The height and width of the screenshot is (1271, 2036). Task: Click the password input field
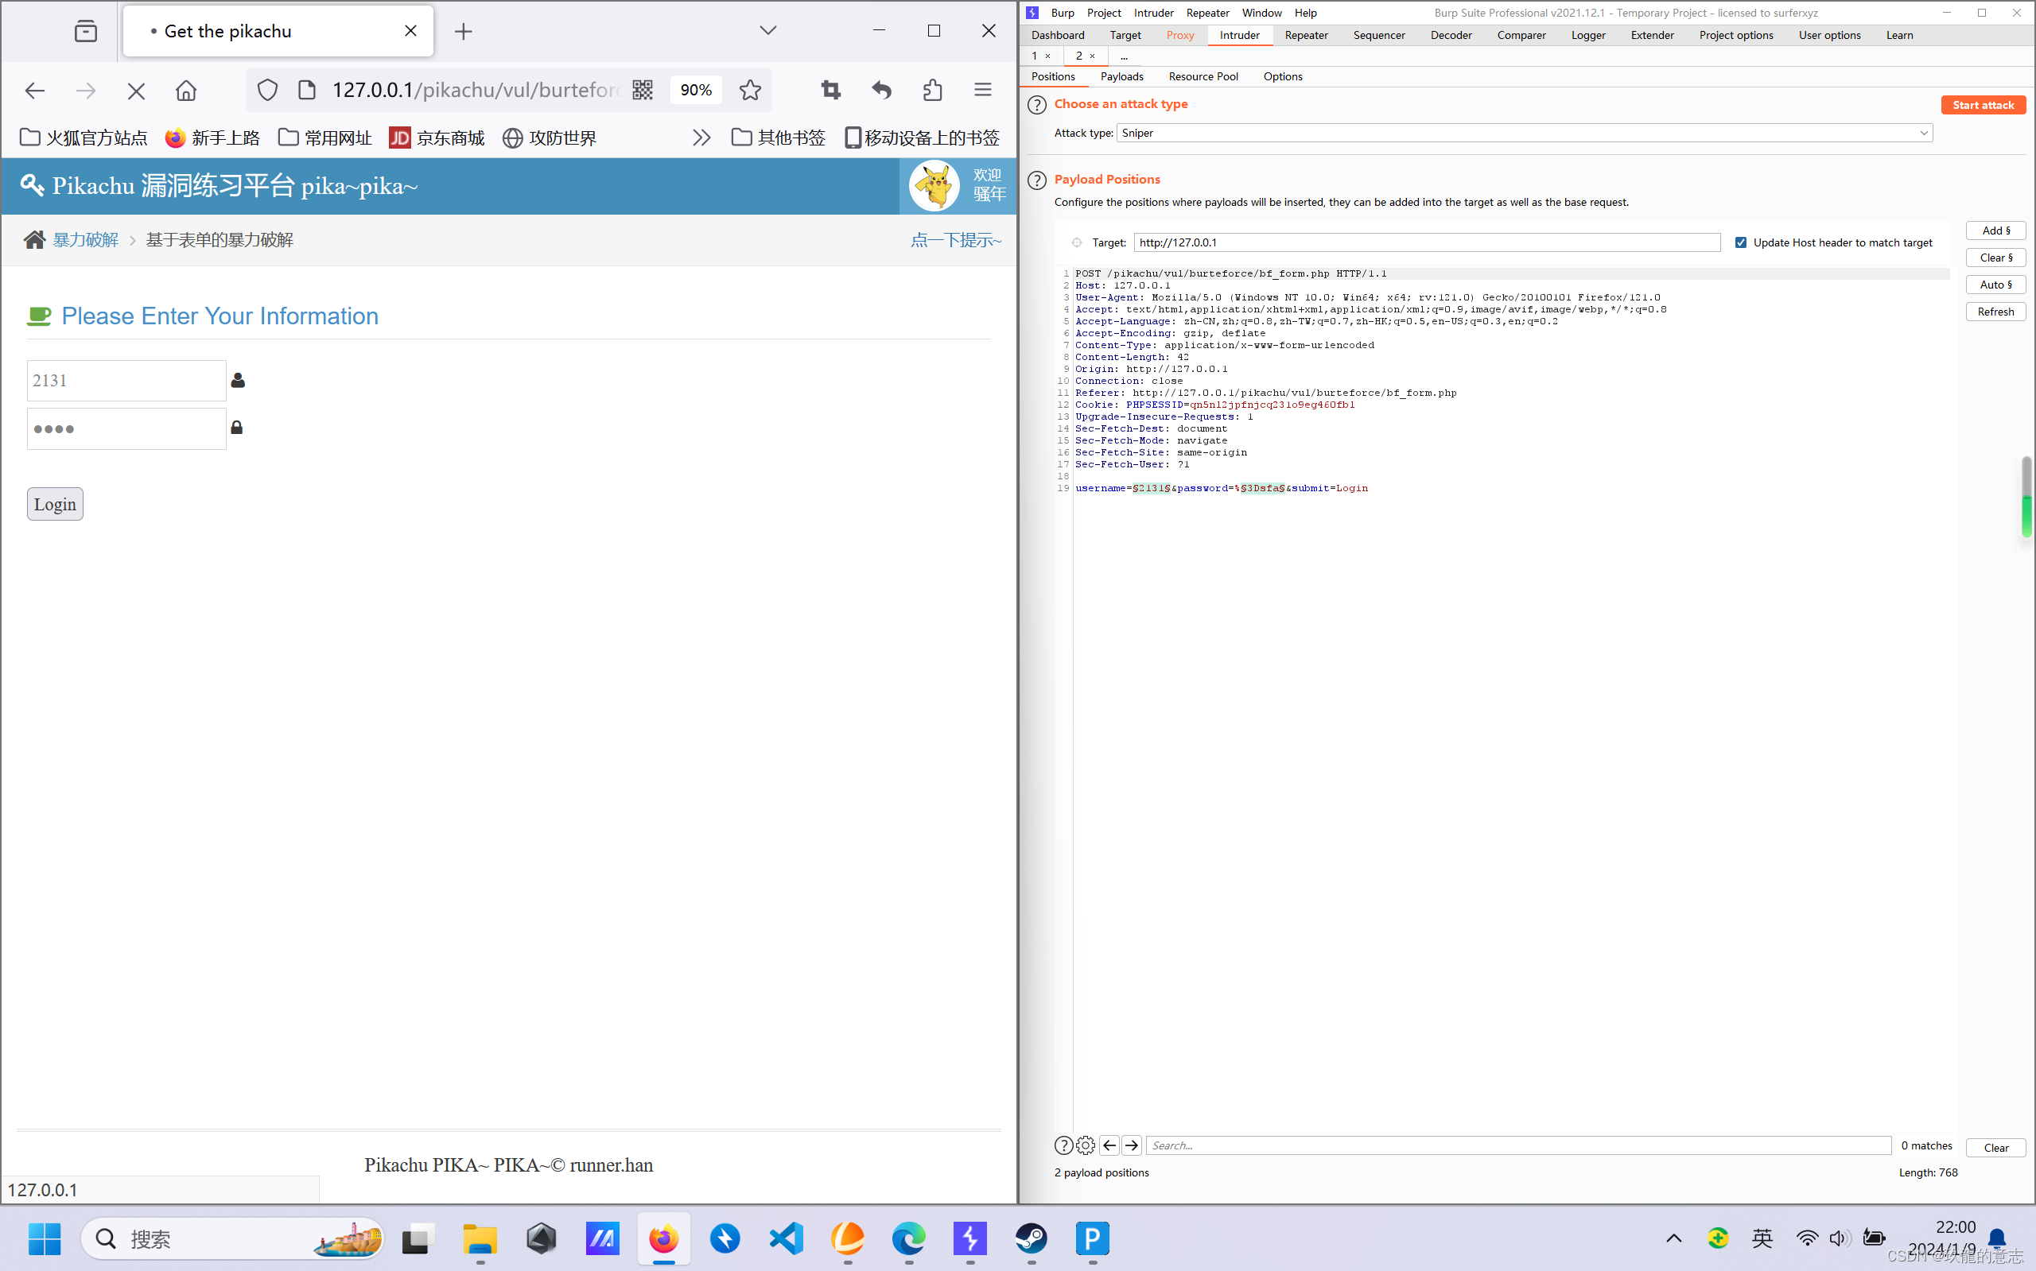(x=126, y=428)
